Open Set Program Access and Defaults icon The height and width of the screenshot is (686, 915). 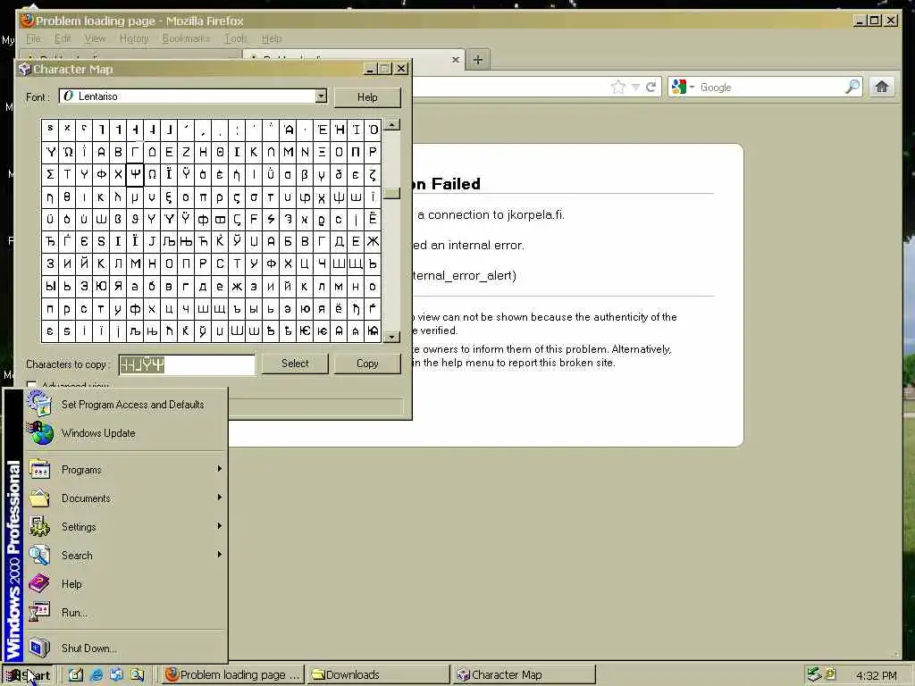click(x=39, y=403)
